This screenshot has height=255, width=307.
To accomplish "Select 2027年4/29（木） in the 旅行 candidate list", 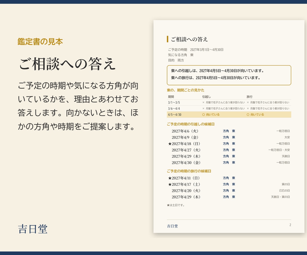I will [186, 197].
